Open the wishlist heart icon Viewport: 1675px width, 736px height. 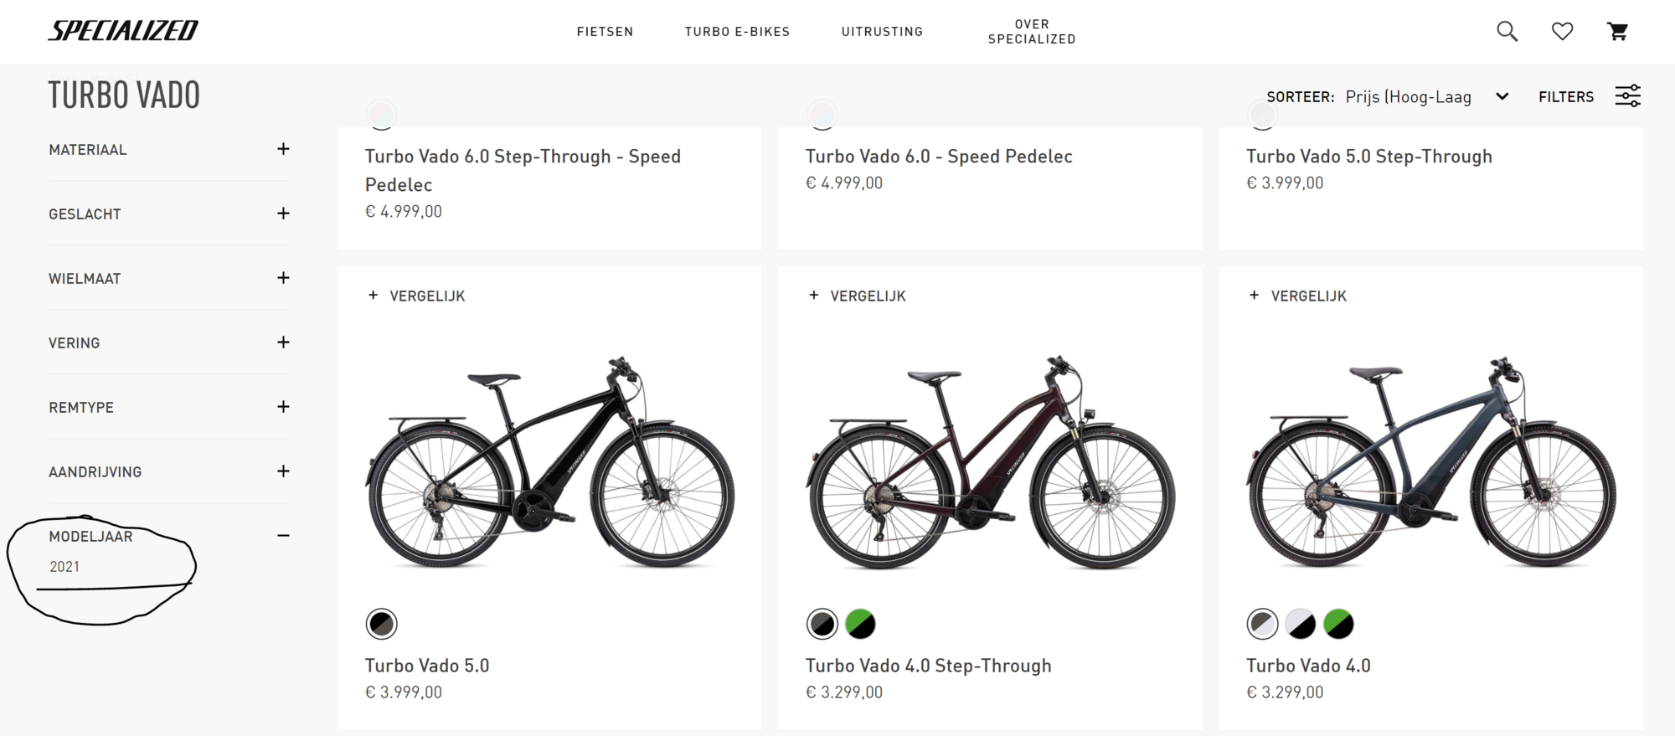pyautogui.click(x=1562, y=32)
